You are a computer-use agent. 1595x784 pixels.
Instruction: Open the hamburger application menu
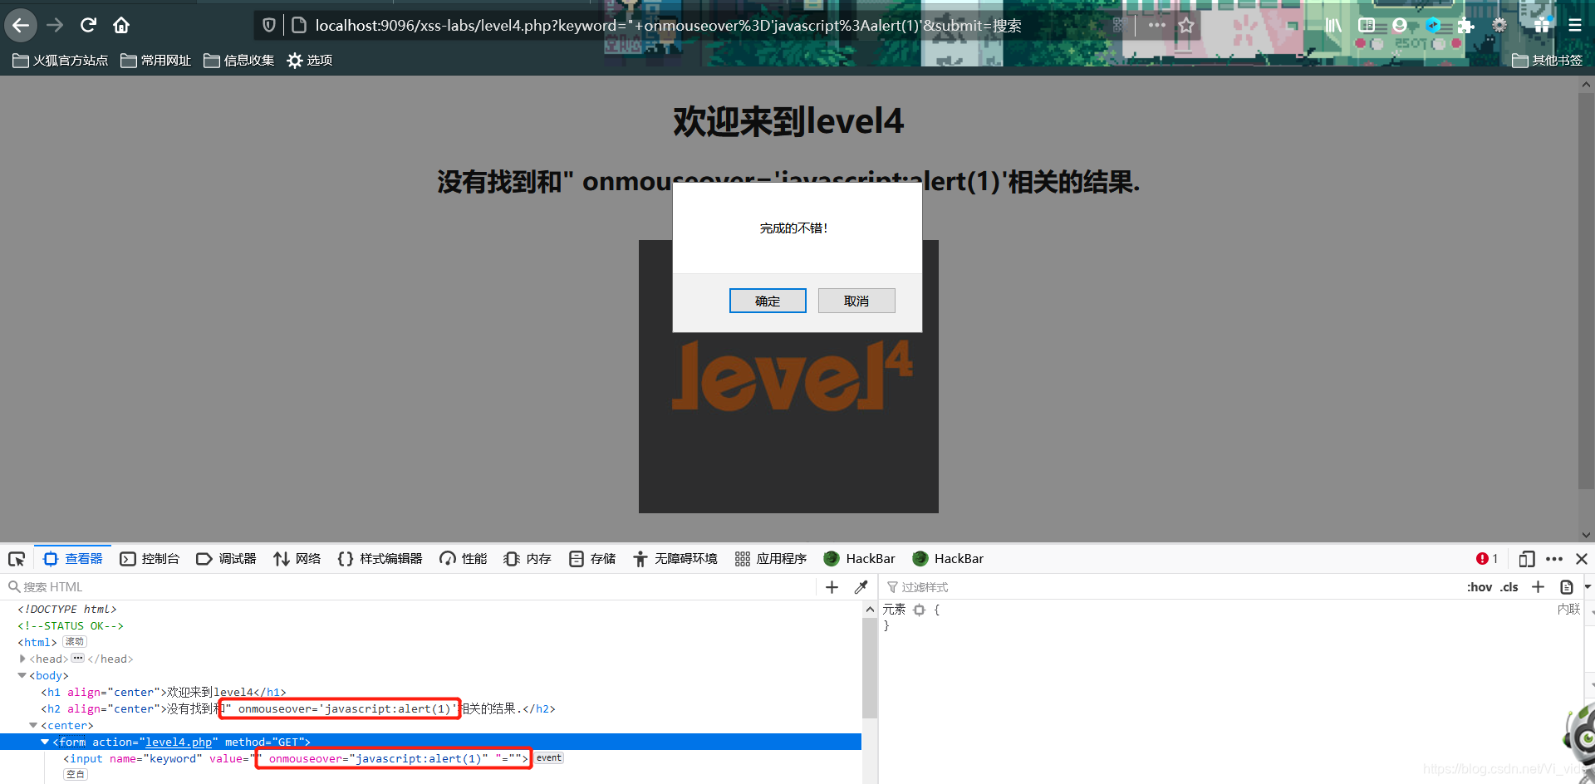click(1575, 25)
